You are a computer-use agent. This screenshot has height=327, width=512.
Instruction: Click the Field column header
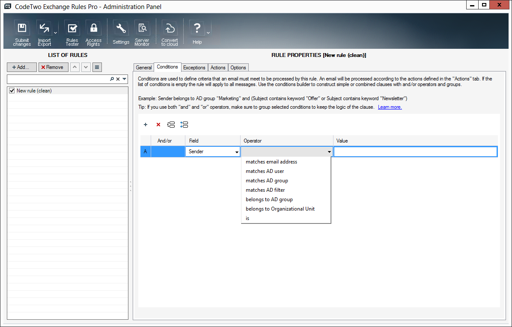(213, 141)
